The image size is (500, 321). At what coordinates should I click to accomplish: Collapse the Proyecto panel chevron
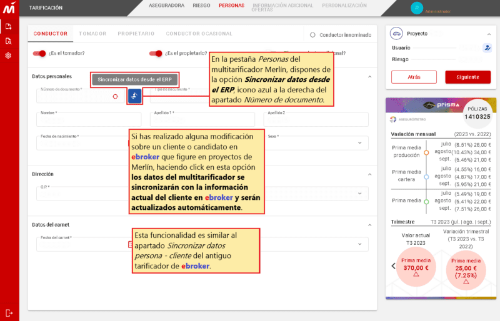[489, 34]
